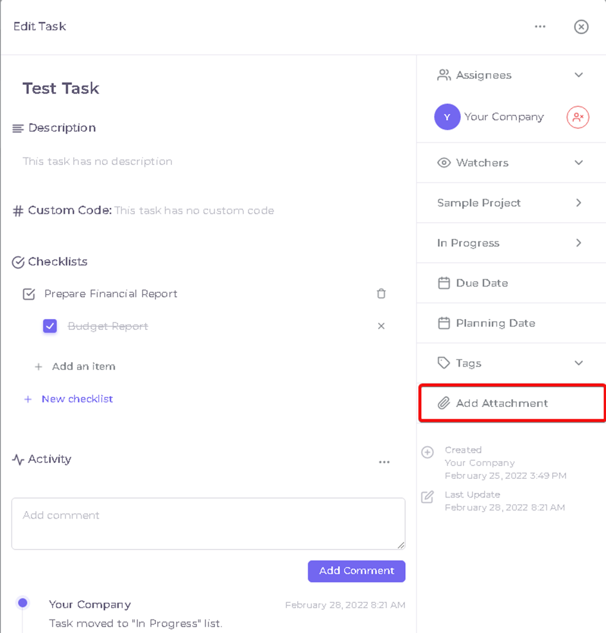606x633 pixels.
Task: Click in the Add comment text field
Action: point(209,524)
